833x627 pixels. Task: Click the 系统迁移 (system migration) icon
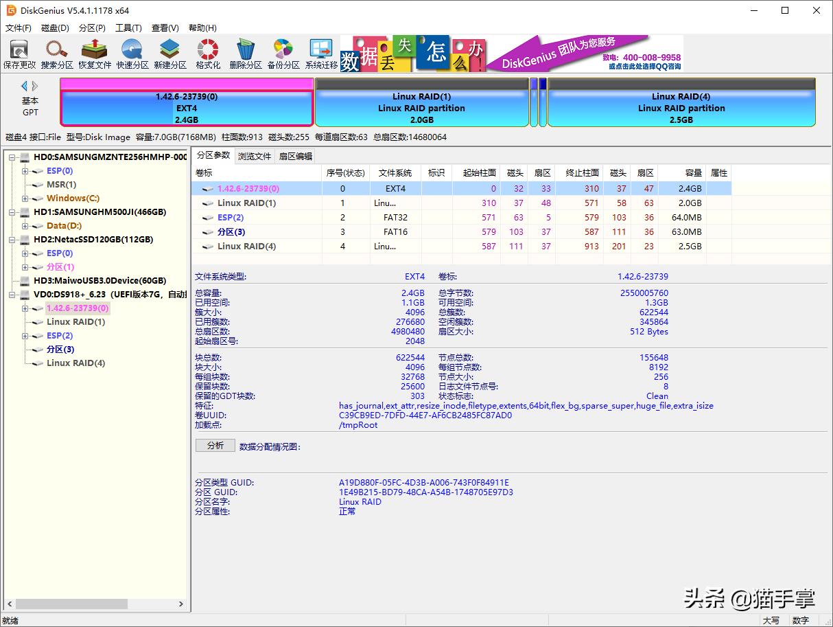320,53
